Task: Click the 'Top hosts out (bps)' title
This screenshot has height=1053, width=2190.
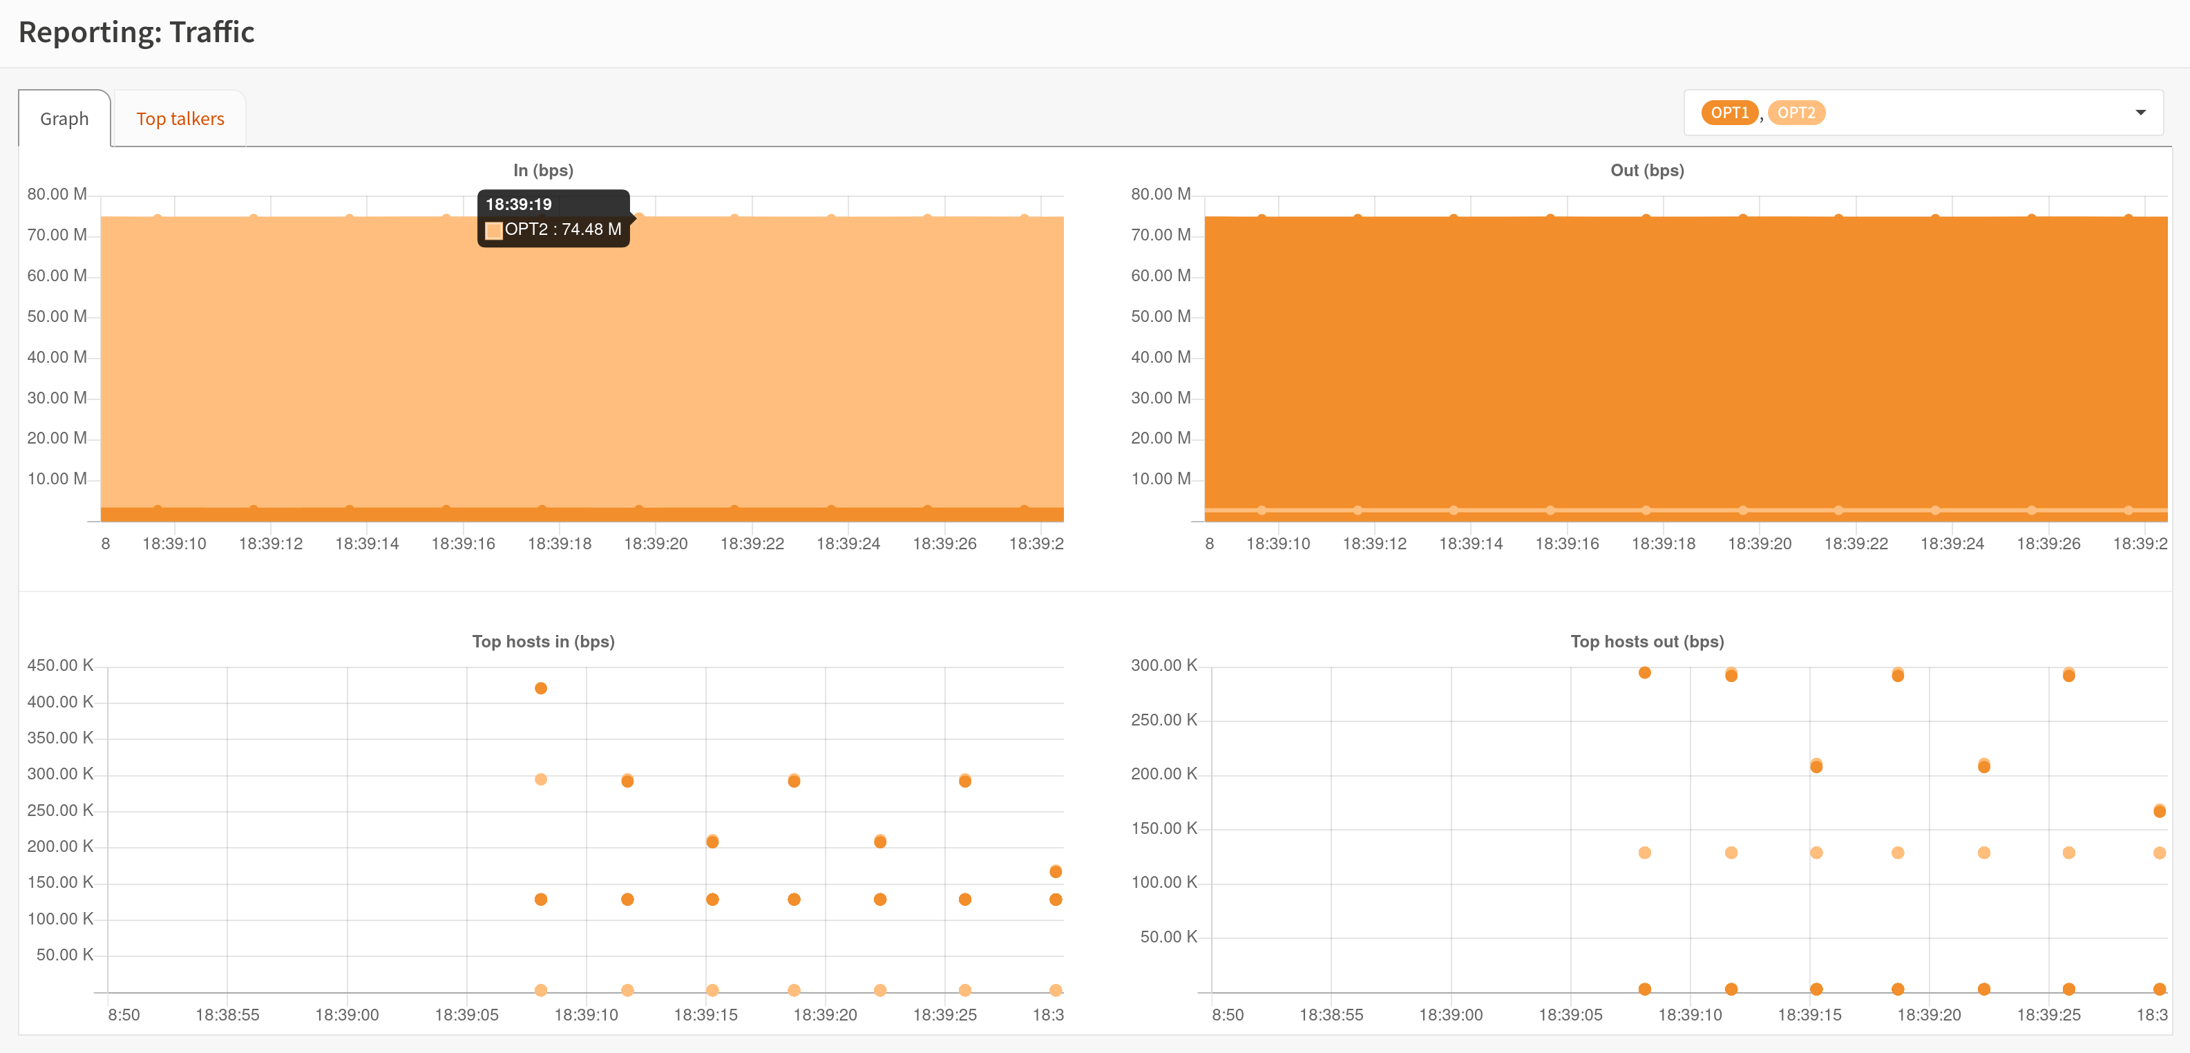Action: (x=1647, y=641)
